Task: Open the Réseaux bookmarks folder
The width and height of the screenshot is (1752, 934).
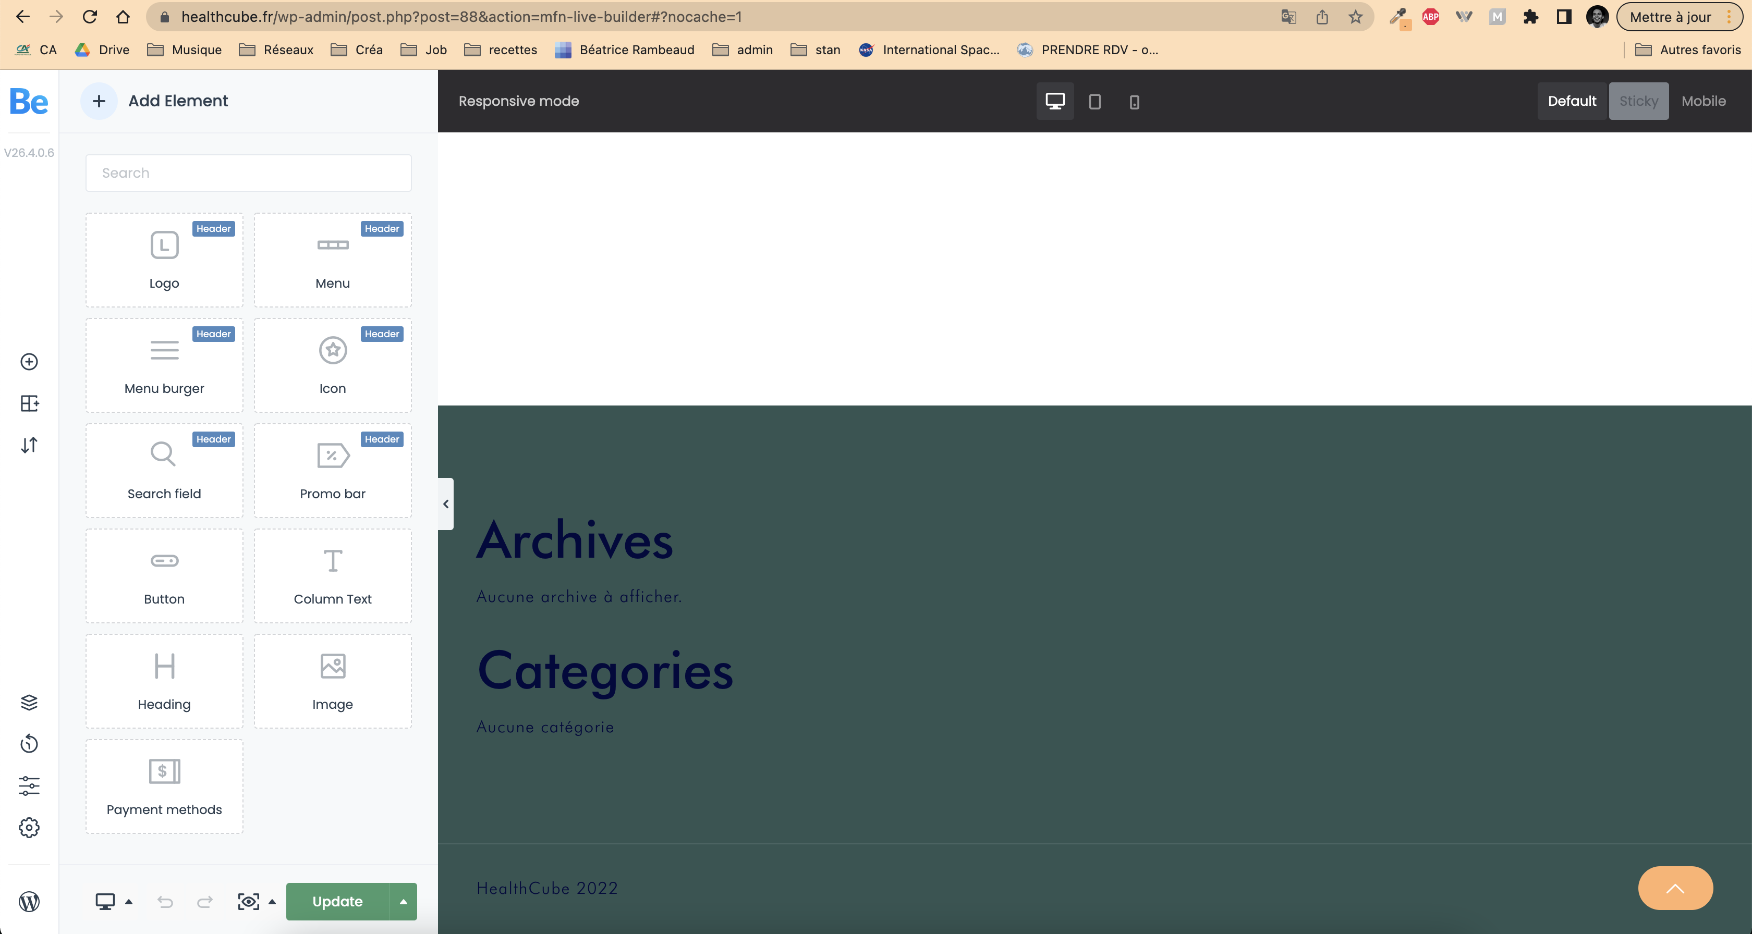Action: pyautogui.click(x=276, y=50)
